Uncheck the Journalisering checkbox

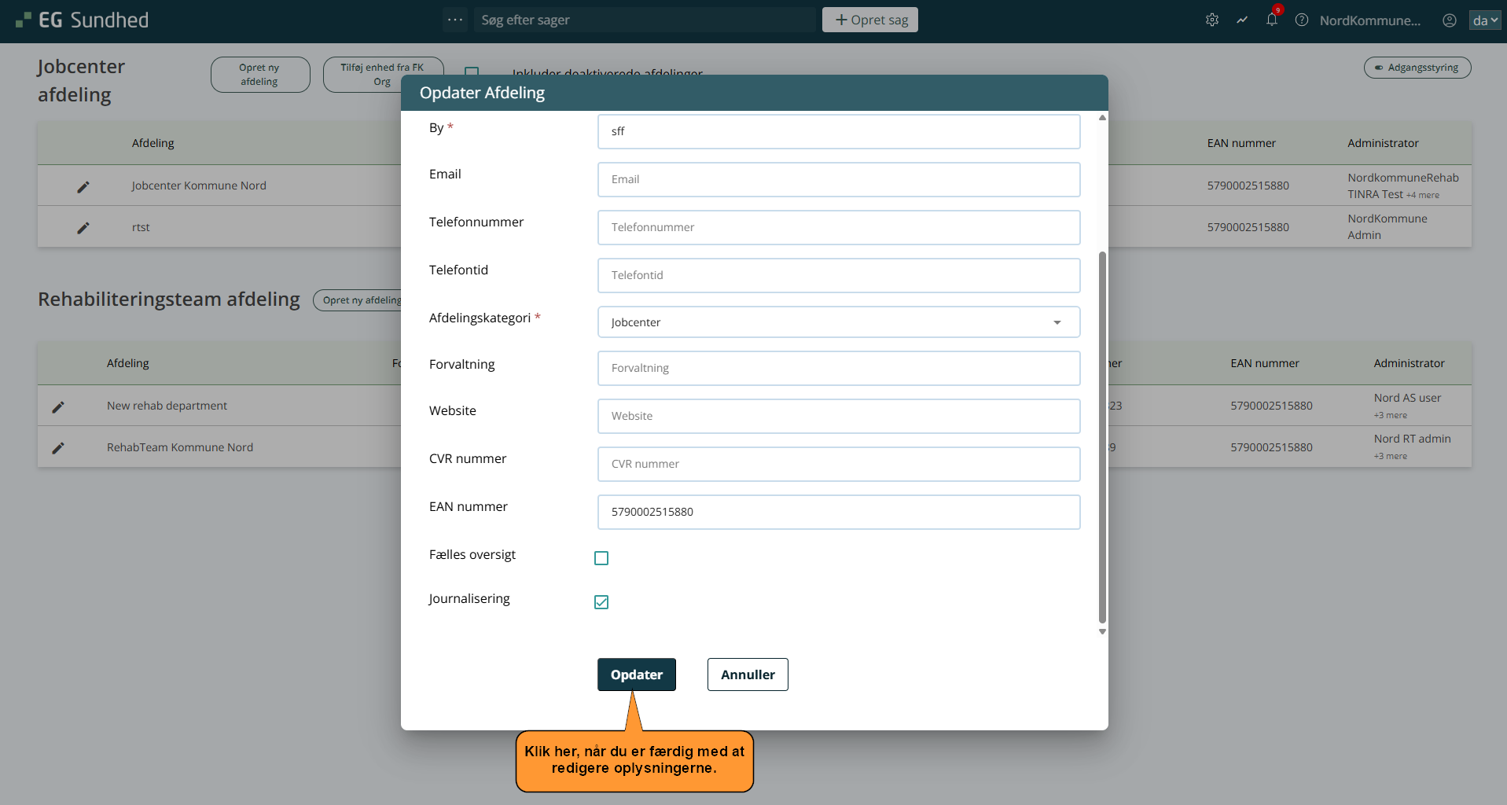point(601,602)
